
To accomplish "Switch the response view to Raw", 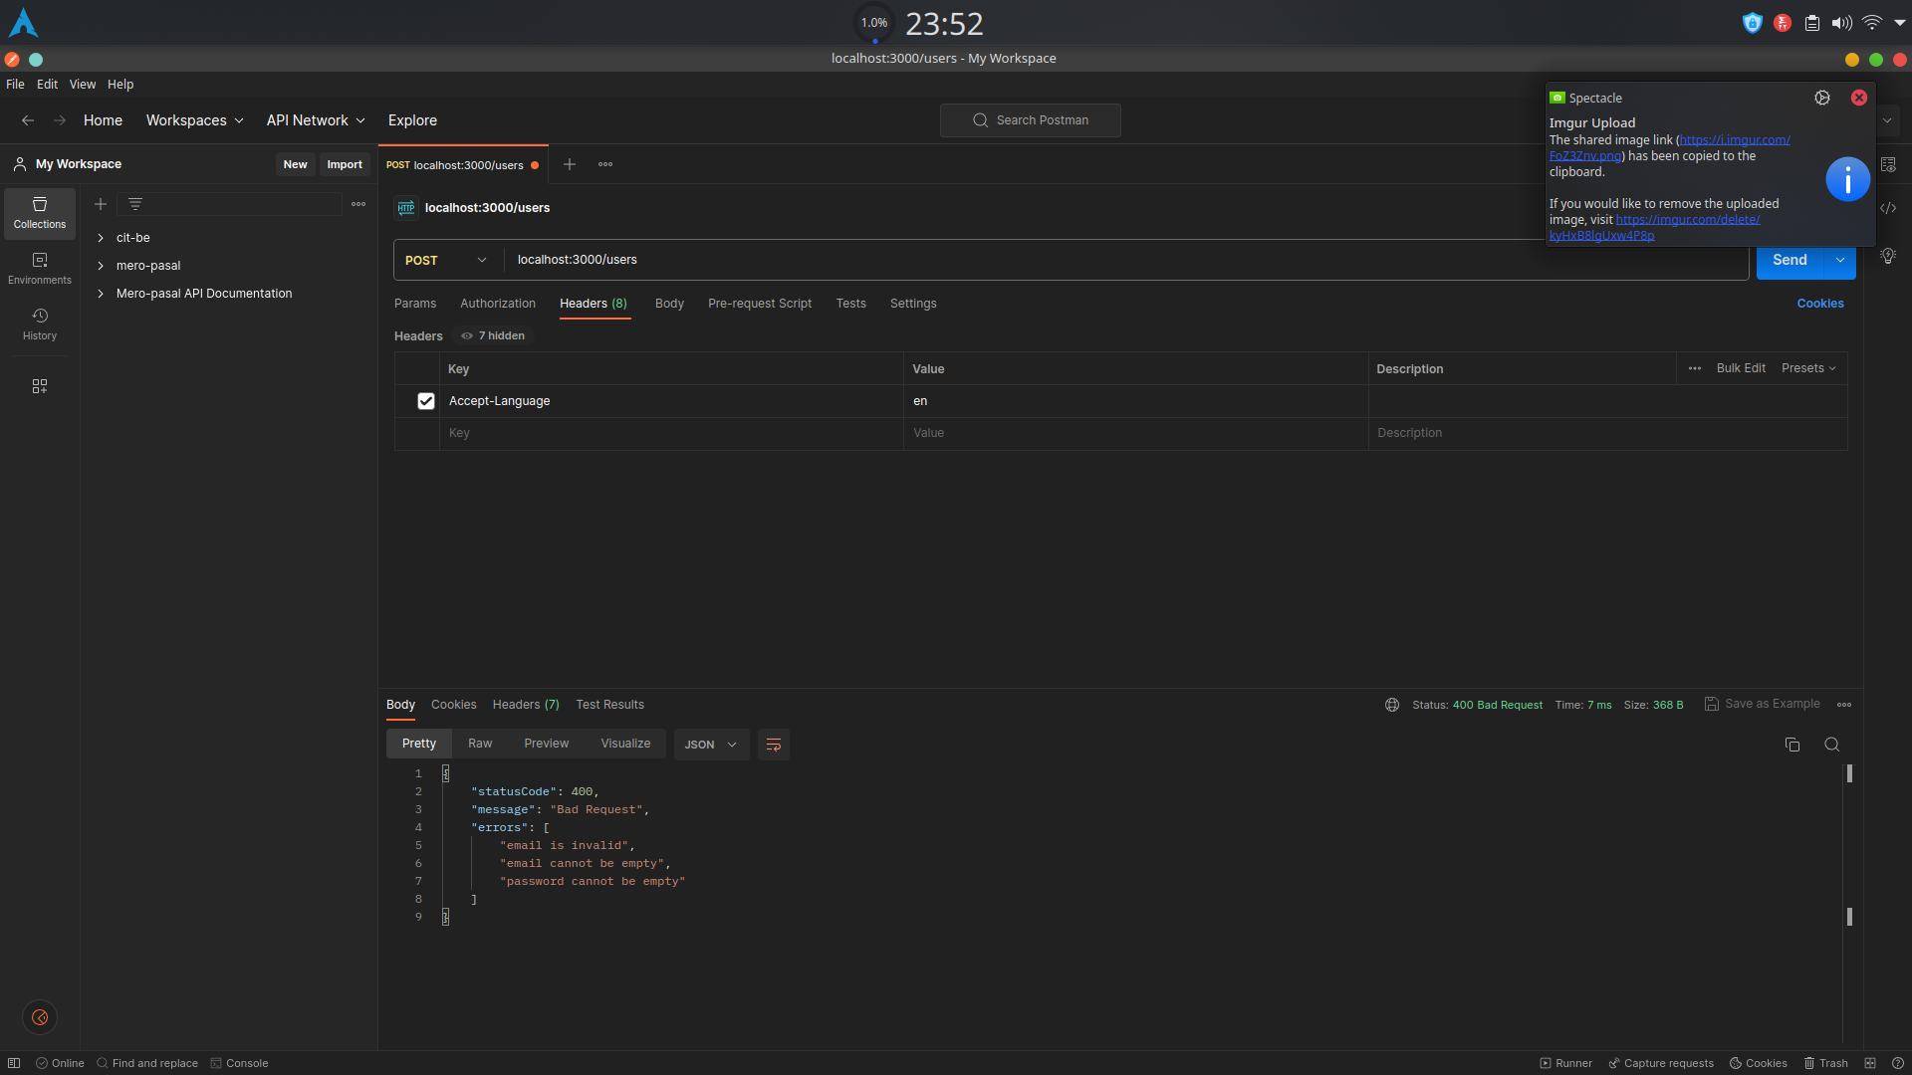I will coord(480,744).
